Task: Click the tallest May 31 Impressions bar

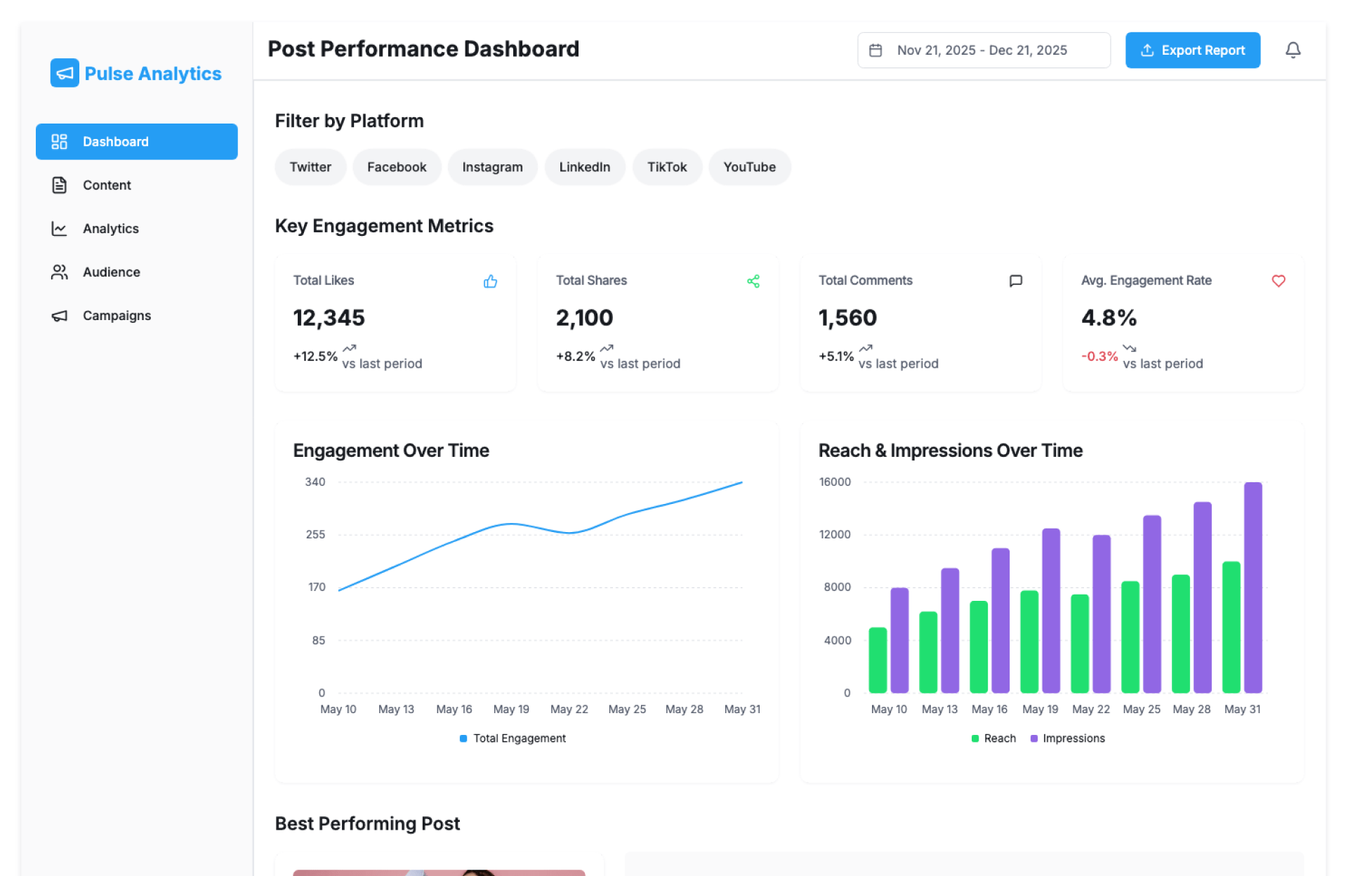Action: click(1253, 587)
